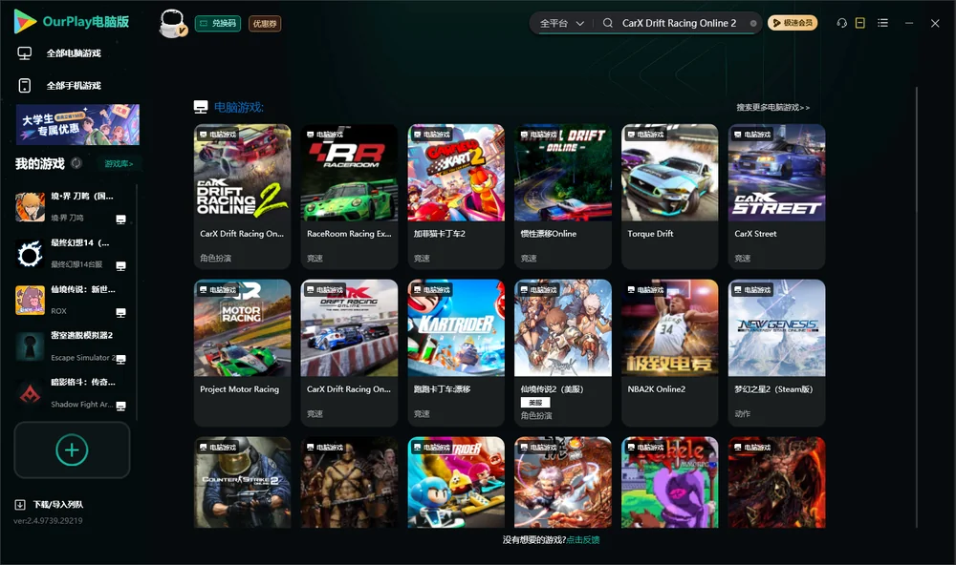Click PC icon on ROX row
Screen dimensions: 956x565
[120, 313]
